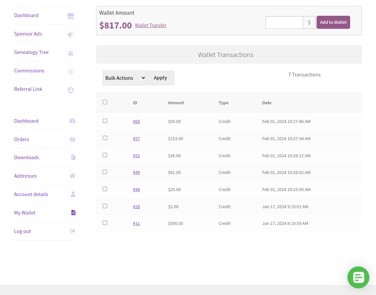Image resolution: width=376 pixels, height=295 pixels.
Task: Open the Account details page
Action: pyautogui.click(x=31, y=194)
